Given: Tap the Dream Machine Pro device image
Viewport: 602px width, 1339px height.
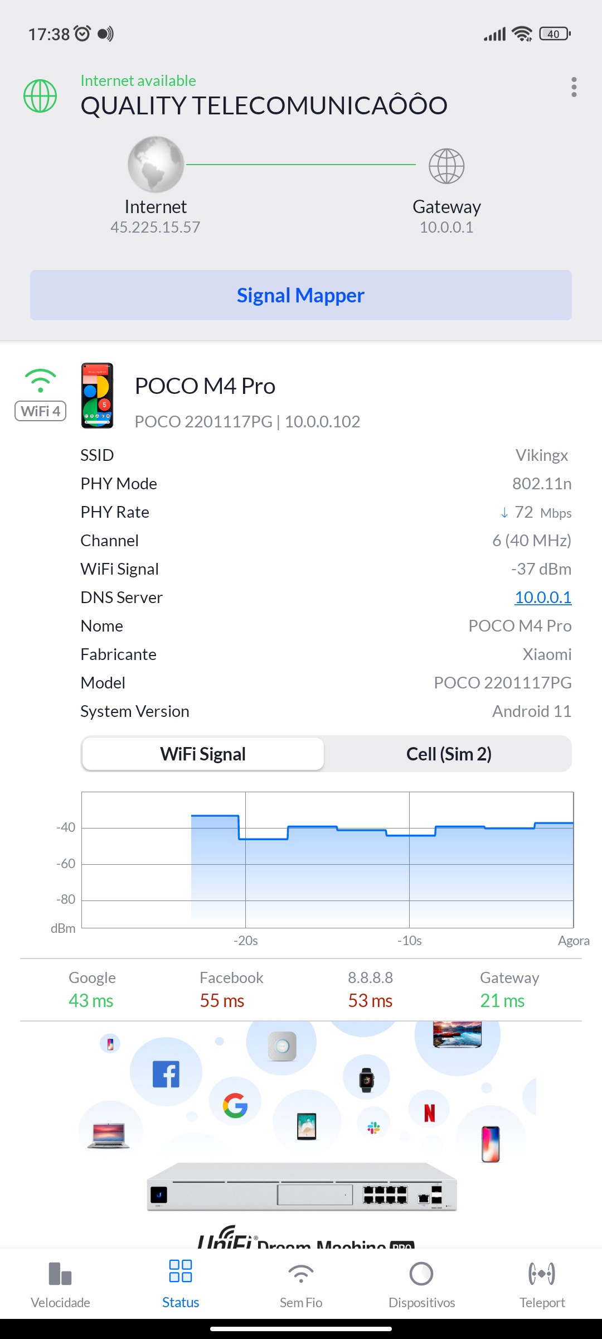Looking at the screenshot, I should 302,1187.
